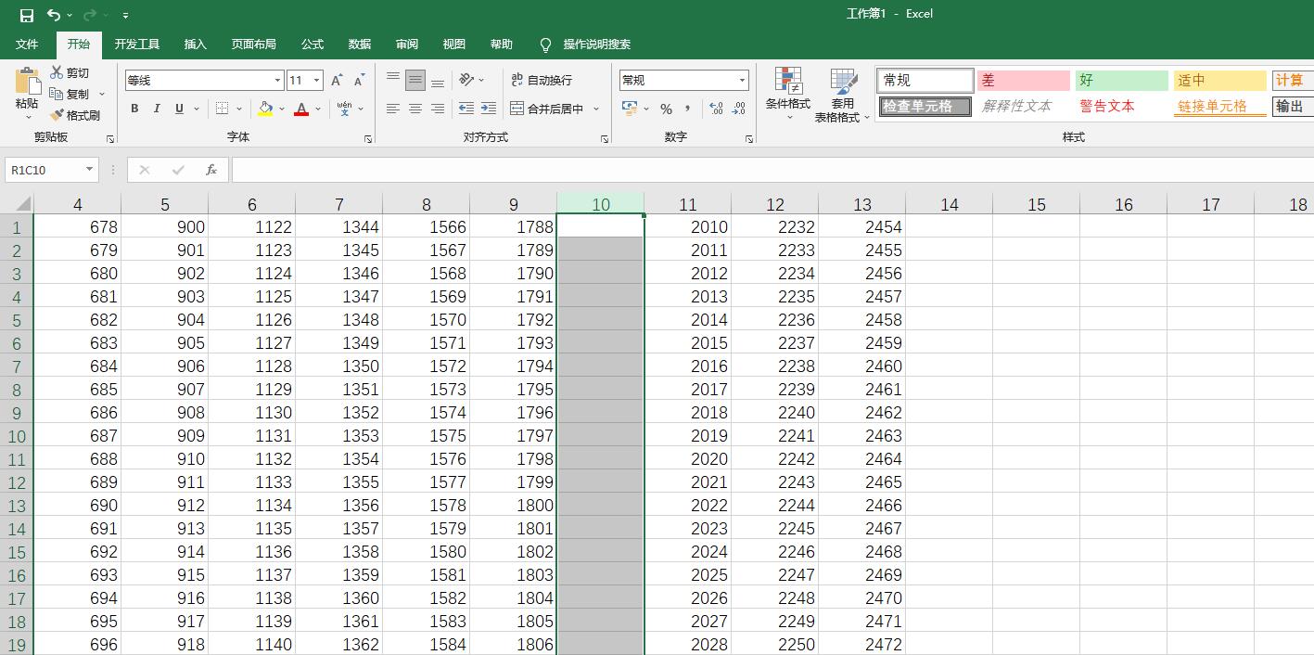Open the Font group dialog launcher

click(368, 138)
